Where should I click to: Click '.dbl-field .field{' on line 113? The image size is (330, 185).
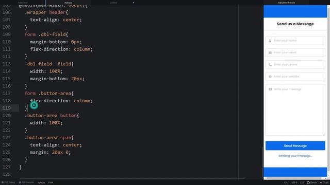click(49, 64)
